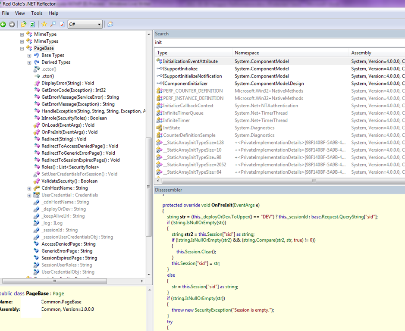
Task: Click the grey Forward navigation arrow
Action: (12, 25)
